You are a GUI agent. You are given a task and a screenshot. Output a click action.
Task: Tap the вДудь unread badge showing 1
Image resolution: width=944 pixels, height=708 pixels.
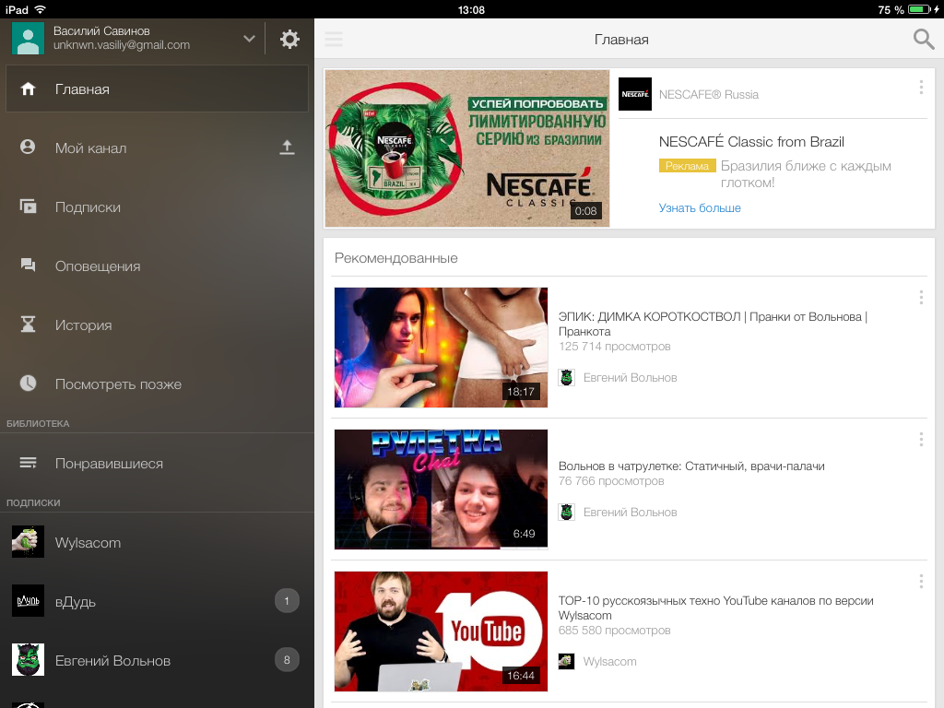pos(287,600)
